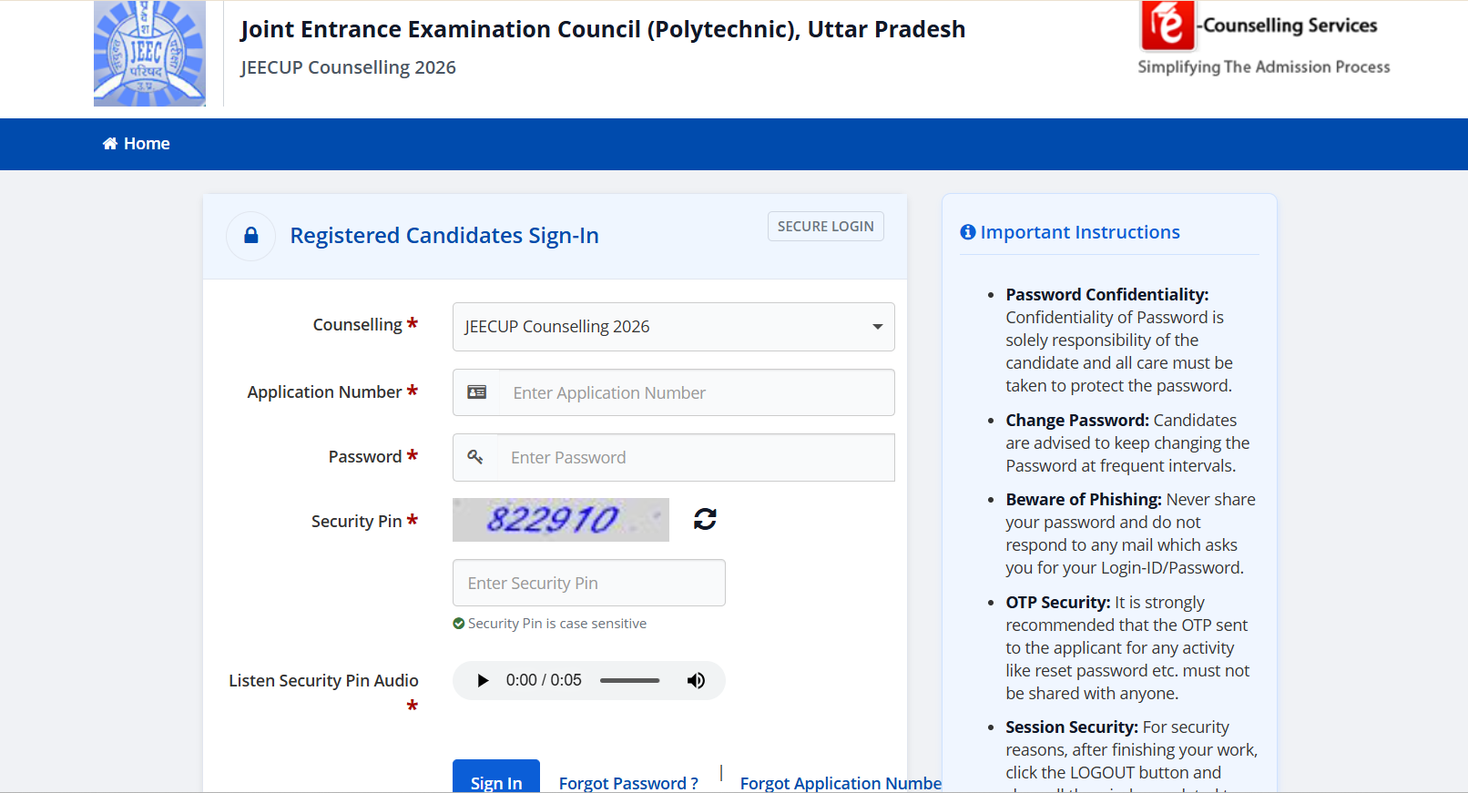Focus the Enter Password field
1468x793 pixels.
(696, 457)
